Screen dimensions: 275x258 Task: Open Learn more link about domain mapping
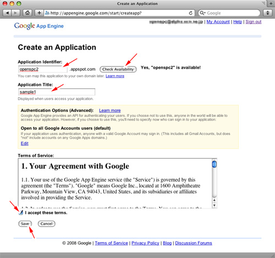coord(115,76)
